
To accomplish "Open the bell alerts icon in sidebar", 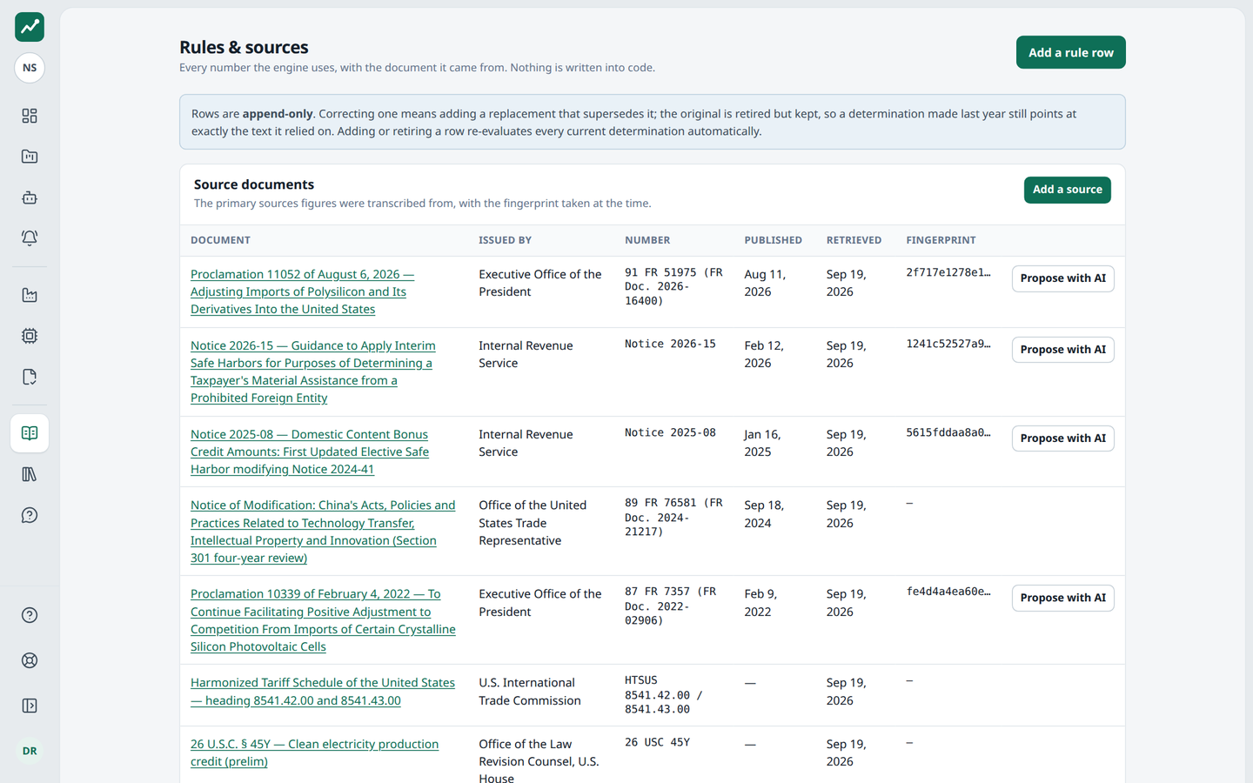I will click(30, 238).
